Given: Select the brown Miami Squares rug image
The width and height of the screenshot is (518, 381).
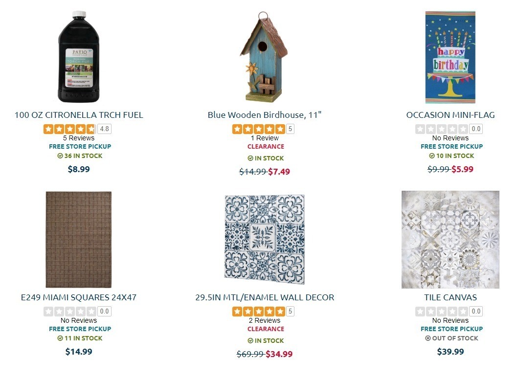Looking at the screenshot, I should pos(79,239).
